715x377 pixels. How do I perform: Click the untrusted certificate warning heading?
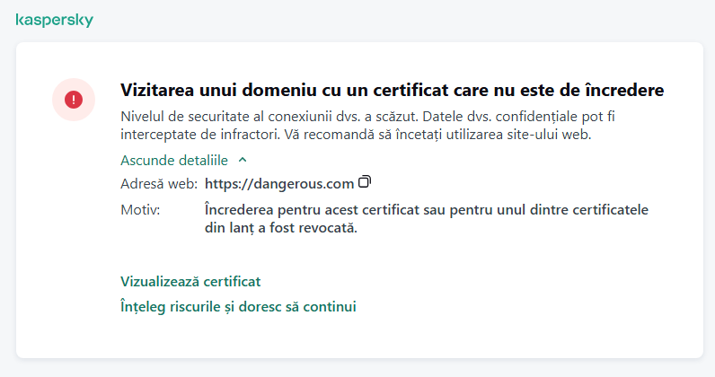click(392, 91)
